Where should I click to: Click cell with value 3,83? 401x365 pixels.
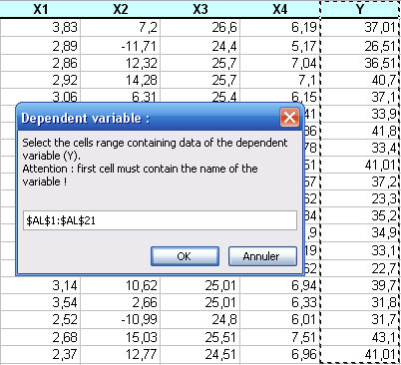point(40,27)
